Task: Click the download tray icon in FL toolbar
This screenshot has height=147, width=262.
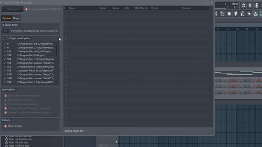Action: pyautogui.click(x=255, y=13)
